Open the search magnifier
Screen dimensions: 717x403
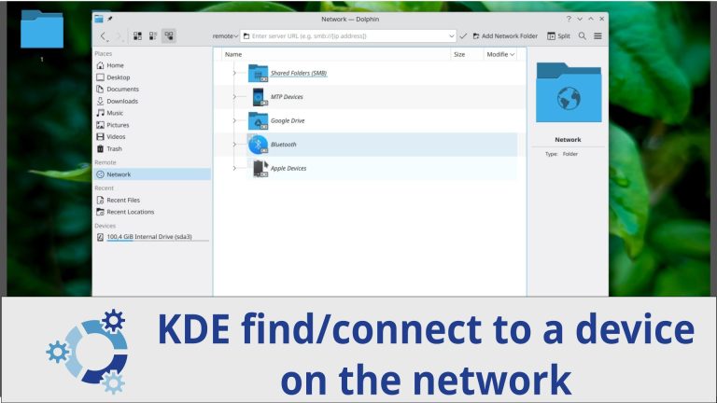coord(583,36)
